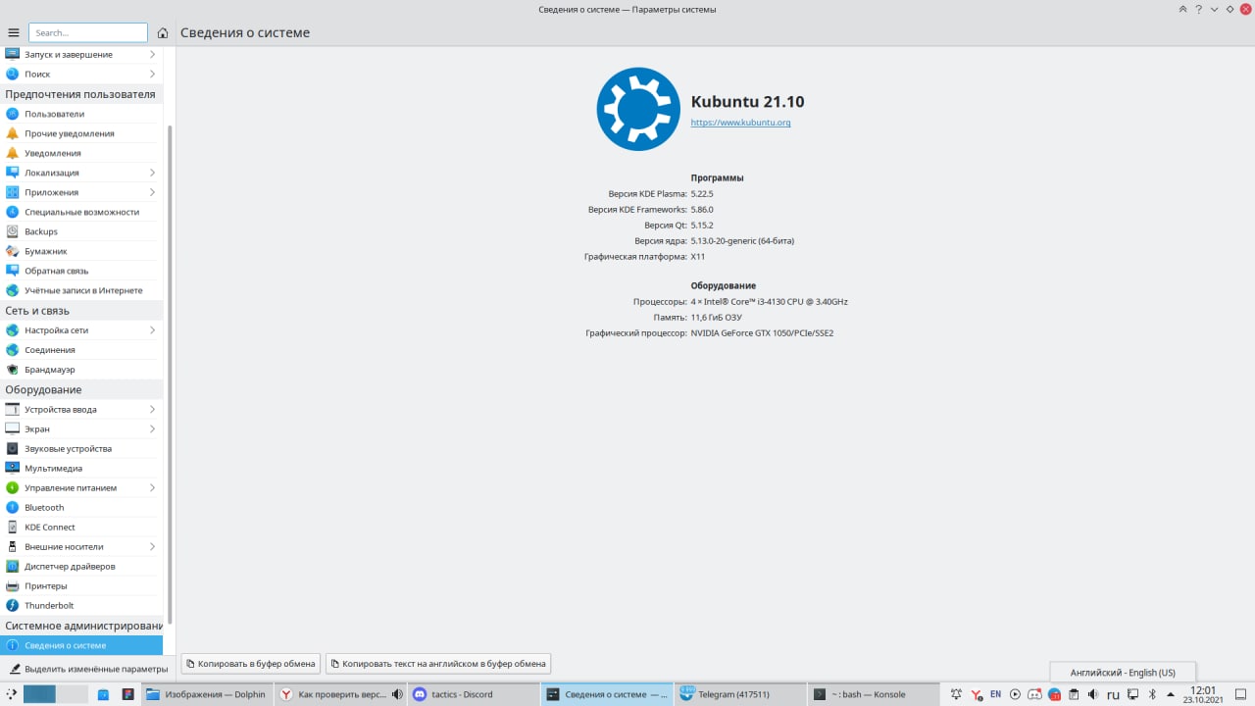Open Принтеры settings
This screenshot has height=706, width=1255.
coord(81,585)
